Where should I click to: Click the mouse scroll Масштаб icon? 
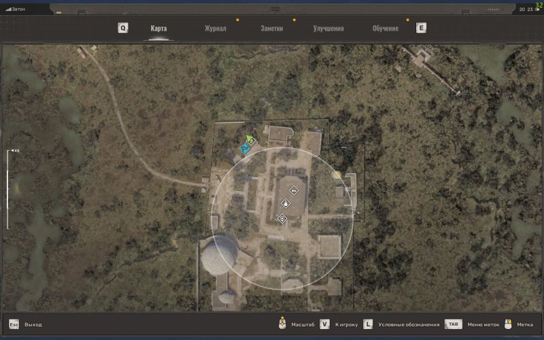282,324
